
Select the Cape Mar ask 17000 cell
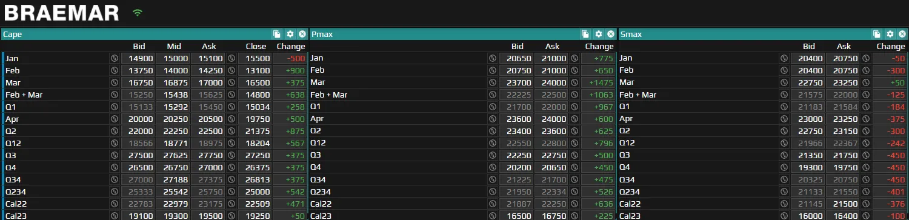pyautogui.click(x=208, y=82)
